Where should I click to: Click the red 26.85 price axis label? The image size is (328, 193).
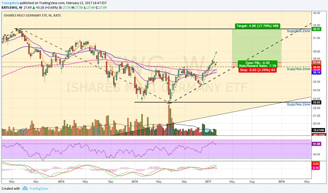316,67
